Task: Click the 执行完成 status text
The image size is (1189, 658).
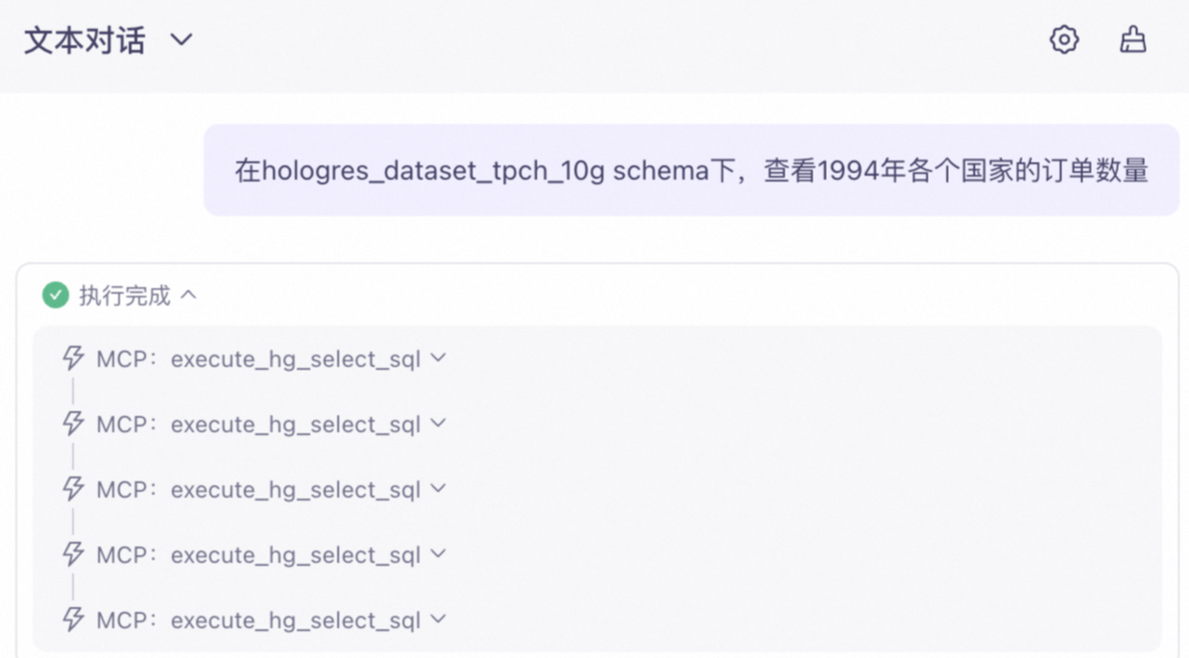Action: point(125,296)
